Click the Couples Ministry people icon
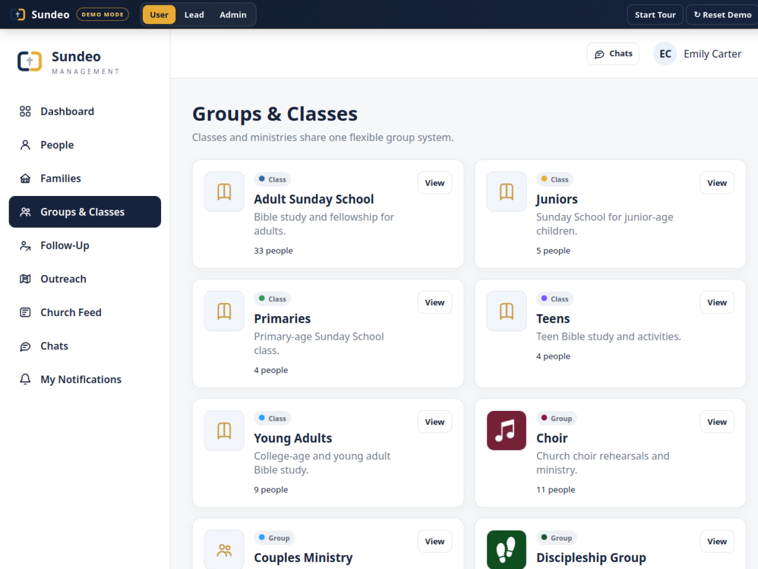 click(224, 550)
